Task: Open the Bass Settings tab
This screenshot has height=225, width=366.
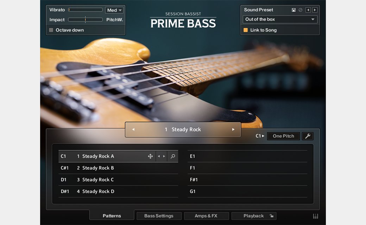Action: click(x=159, y=216)
